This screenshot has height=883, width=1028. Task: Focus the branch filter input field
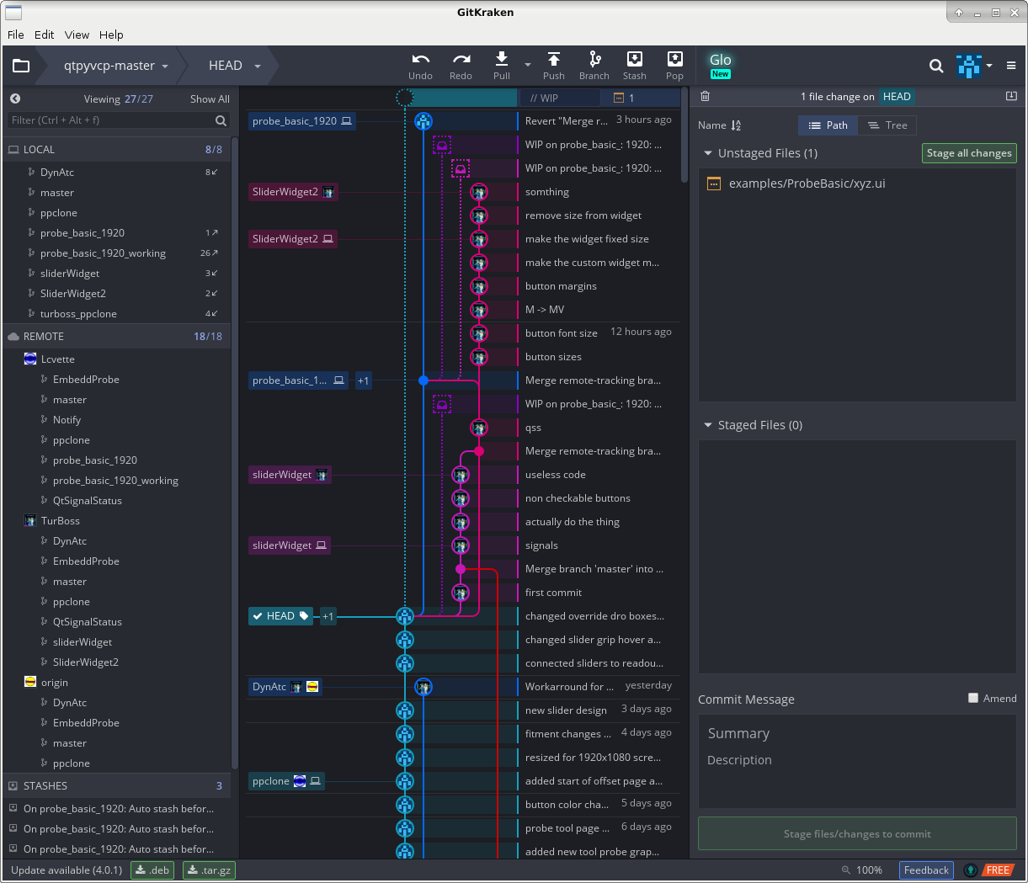[112, 120]
